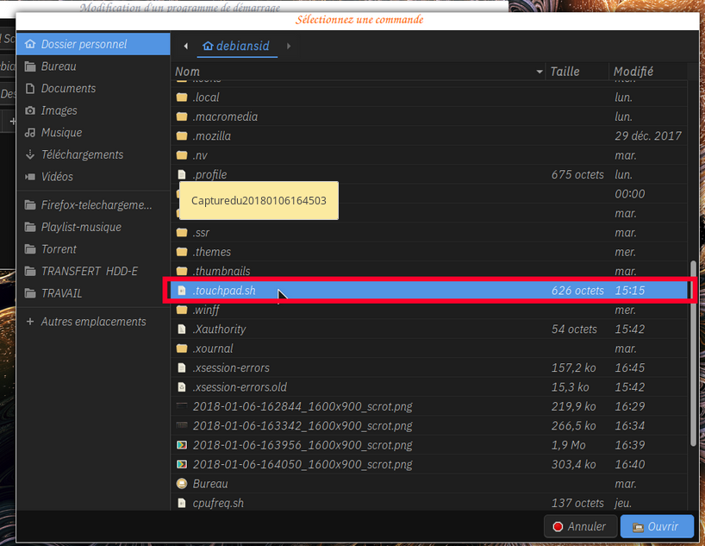Click the vertical scrollbar of file list
This screenshot has height=546, width=705.
(692, 354)
